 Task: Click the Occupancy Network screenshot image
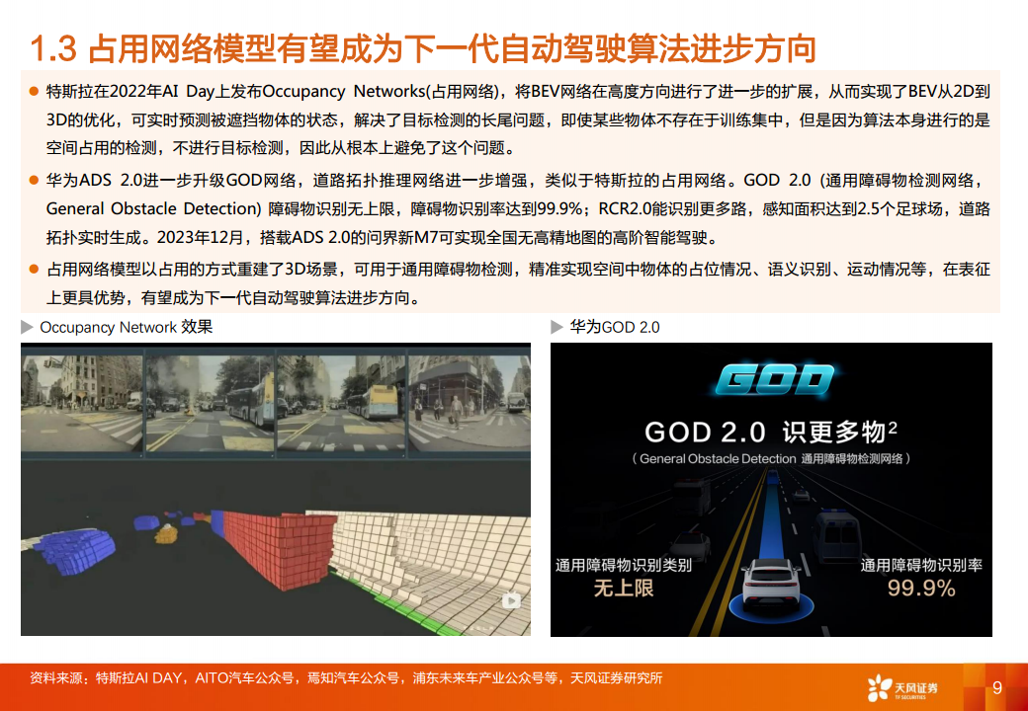pyautogui.click(x=276, y=489)
